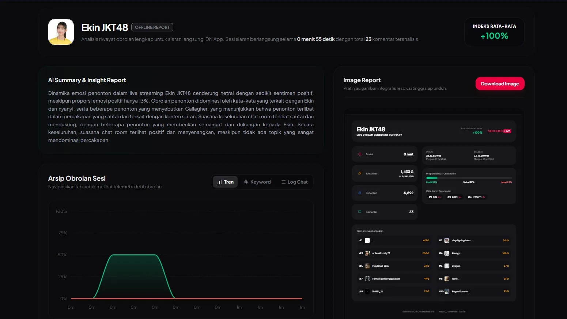Image resolution: width=567 pixels, height=319 pixels.
Task: Click the Jumlah Gift coin icon
Action: click(360, 173)
